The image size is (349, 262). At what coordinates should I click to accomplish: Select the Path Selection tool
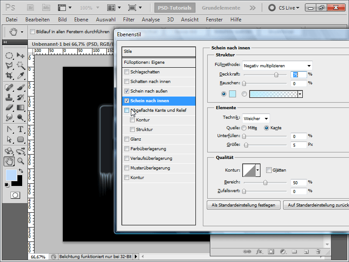pyautogui.click(x=9, y=139)
